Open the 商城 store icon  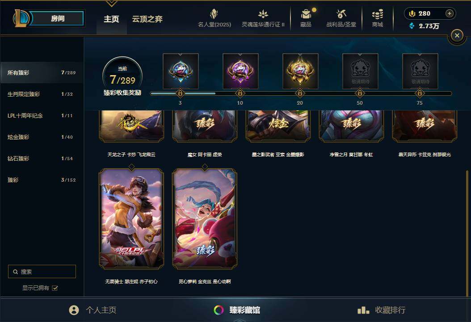click(x=378, y=14)
